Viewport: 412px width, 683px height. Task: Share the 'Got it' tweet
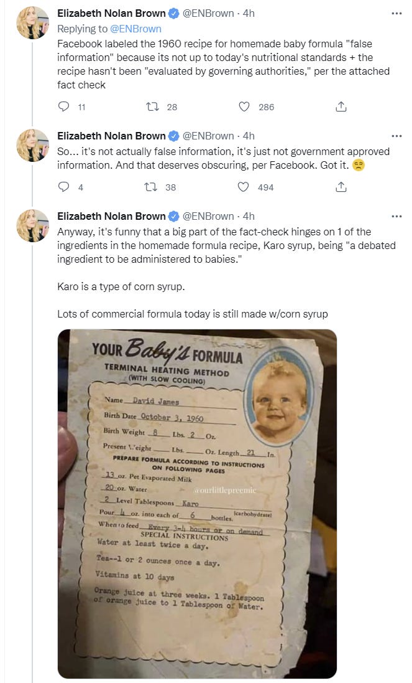coord(341,187)
